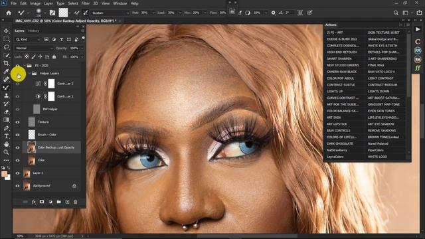This screenshot has width=425, height=239.
Task: Open the Wet percentage dropdown
Action: tap(153, 13)
